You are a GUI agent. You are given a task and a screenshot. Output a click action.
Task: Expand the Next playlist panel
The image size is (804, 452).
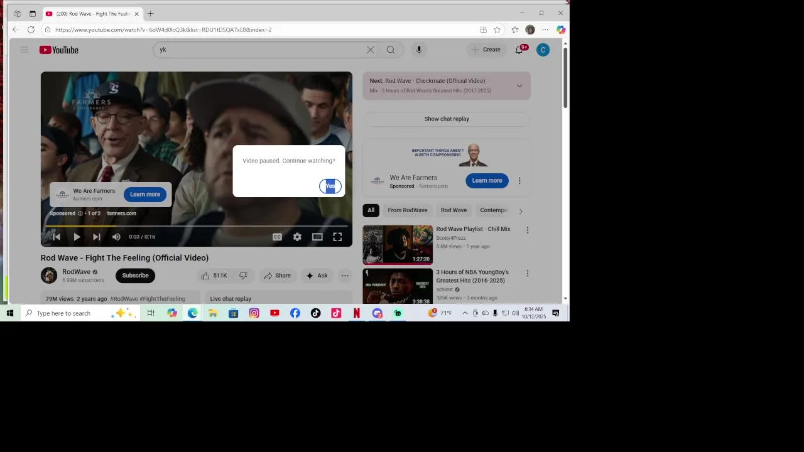click(x=519, y=86)
